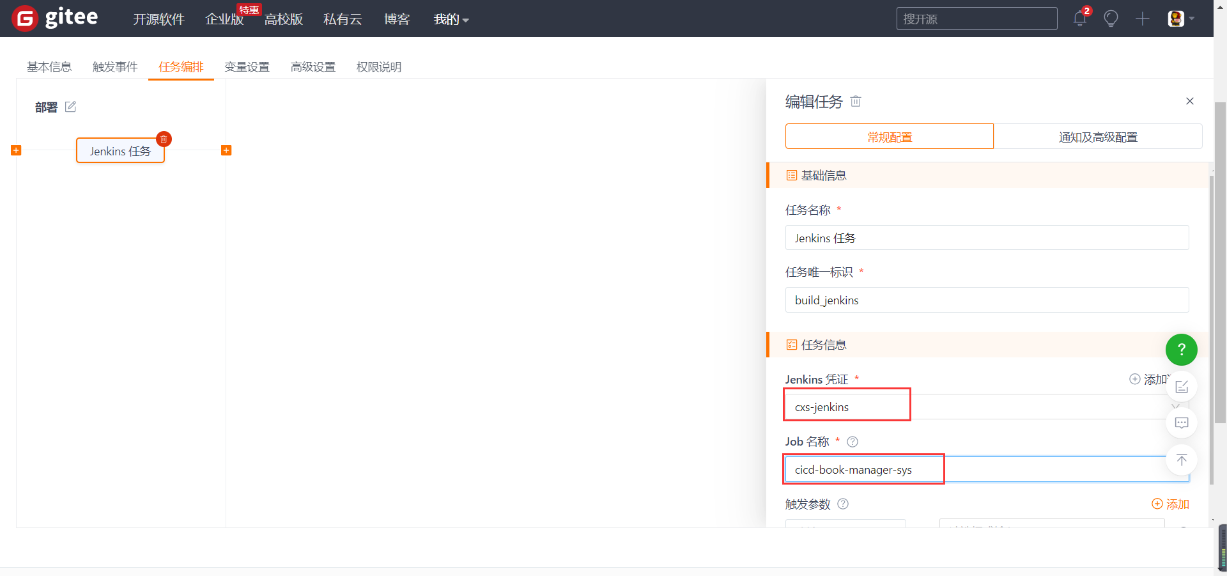This screenshot has height=576, width=1227.
Task: Add a stage after 部署 using the right orange plus
Action: click(x=226, y=150)
